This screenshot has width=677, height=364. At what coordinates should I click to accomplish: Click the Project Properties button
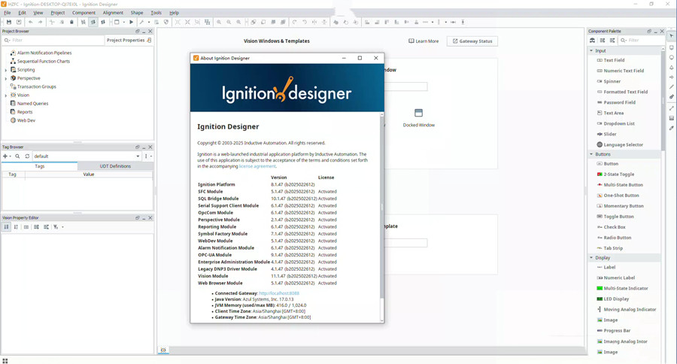pos(129,40)
